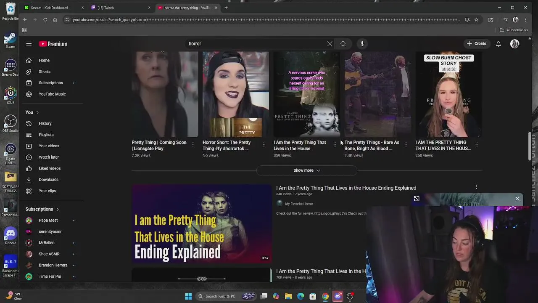Open serenityasmr channel

click(x=50, y=231)
